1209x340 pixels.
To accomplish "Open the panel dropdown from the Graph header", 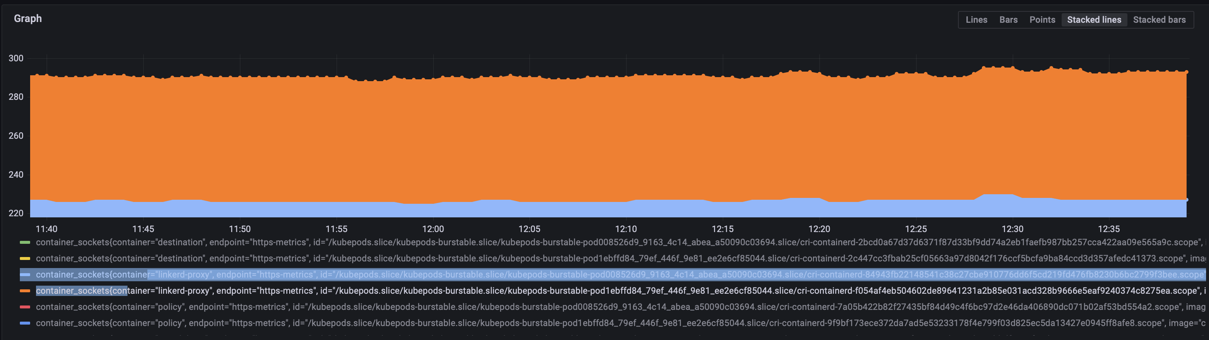I will pos(28,19).
